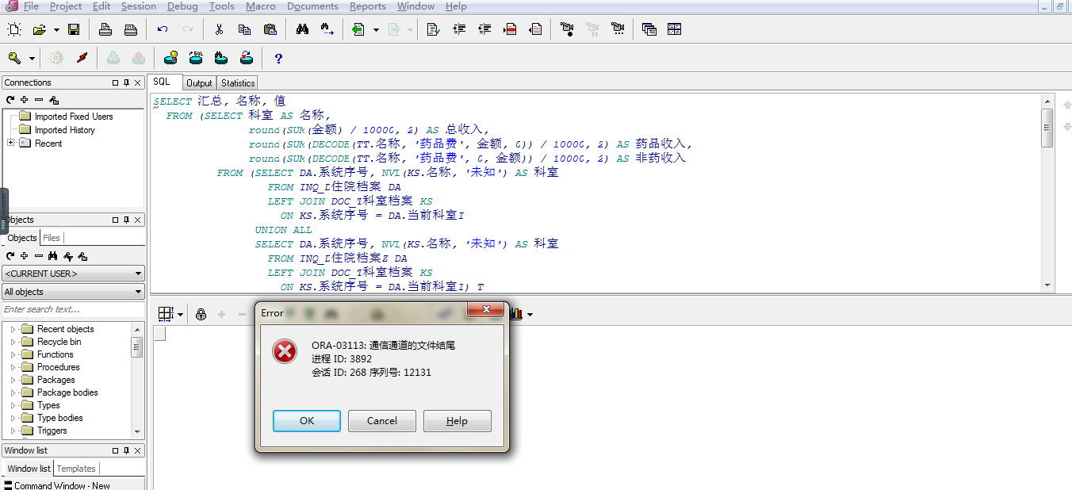Viewport: 1072px width, 490px height.
Task: Expand the Recent connections folder
Action: pos(10,144)
